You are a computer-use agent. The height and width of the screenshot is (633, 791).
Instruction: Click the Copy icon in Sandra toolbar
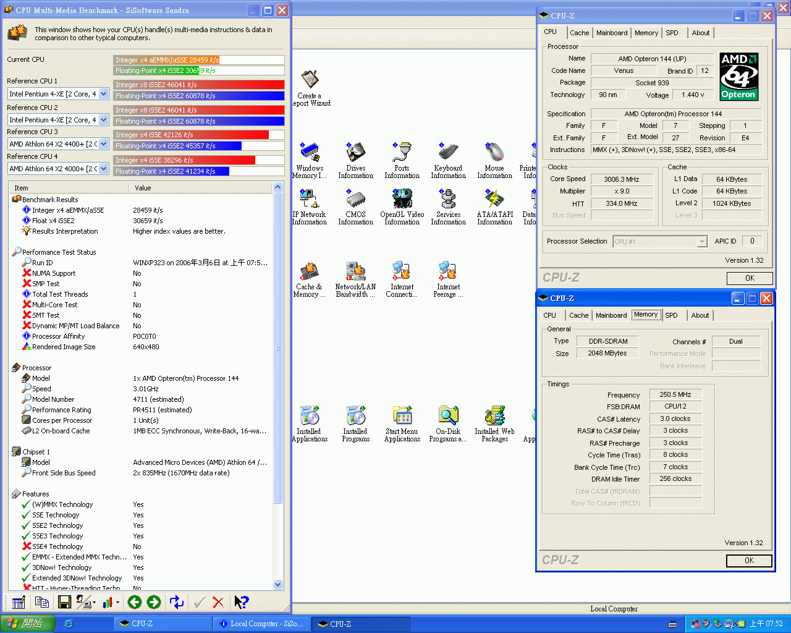tap(41, 602)
